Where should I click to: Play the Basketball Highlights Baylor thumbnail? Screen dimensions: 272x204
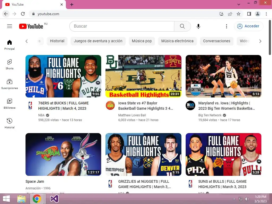143,76
